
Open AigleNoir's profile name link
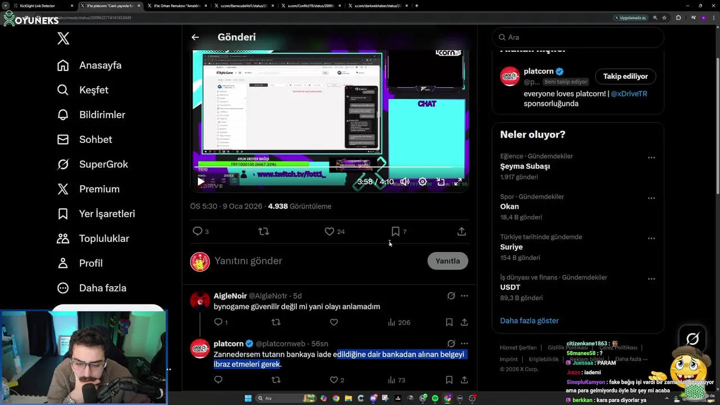tap(230, 296)
